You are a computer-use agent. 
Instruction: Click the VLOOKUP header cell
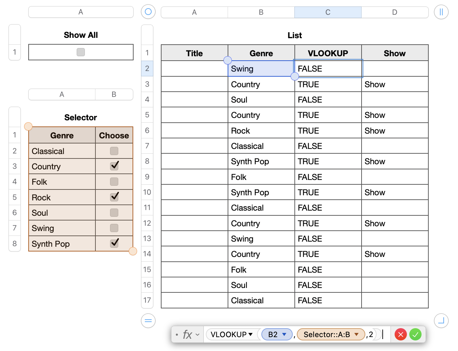[x=328, y=53]
